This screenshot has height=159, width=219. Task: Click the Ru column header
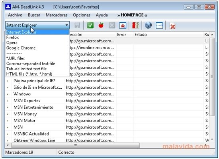(207, 35)
